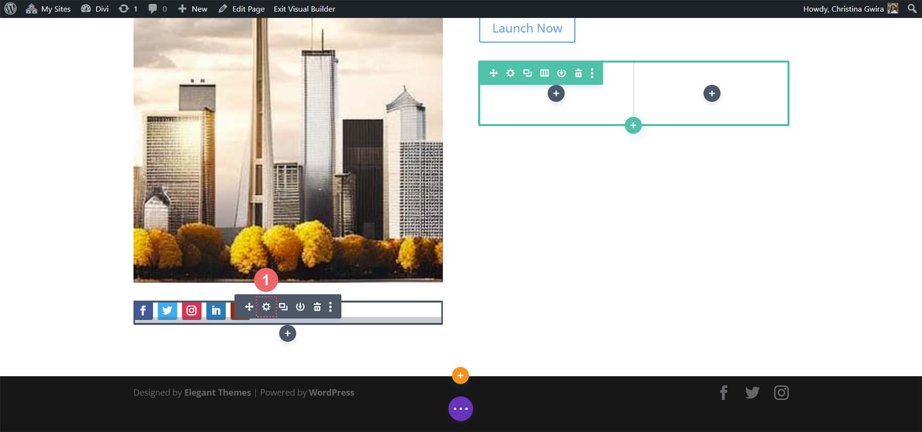Expand more options in dark module toolbar

coord(330,307)
